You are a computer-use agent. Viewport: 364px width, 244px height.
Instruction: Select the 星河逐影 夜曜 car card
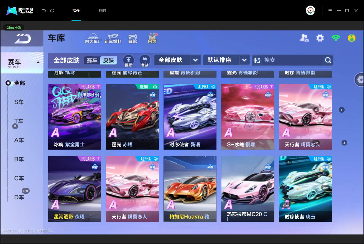pyautogui.click(x=74, y=189)
